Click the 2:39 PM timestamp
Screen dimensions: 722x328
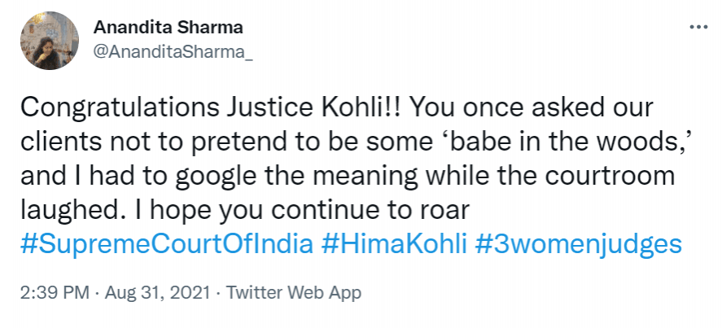[x=54, y=291]
